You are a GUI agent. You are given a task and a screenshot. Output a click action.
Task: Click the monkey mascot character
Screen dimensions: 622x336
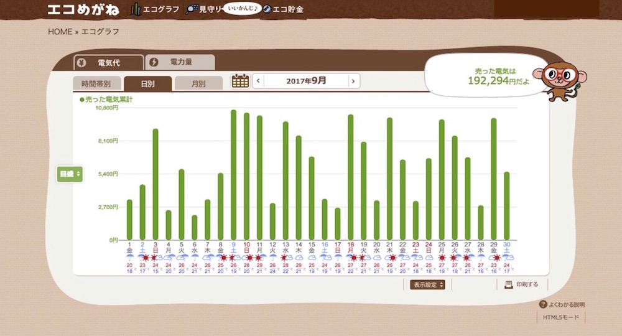(x=560, y=81)
